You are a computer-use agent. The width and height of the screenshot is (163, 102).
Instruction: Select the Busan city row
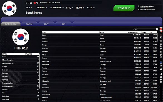click(100, 38)
